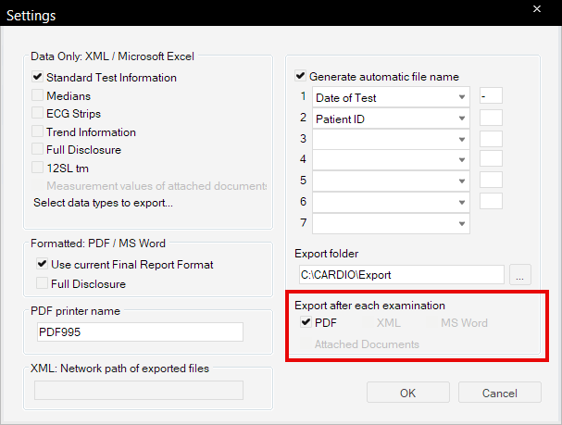562x425 pixels.
Task: Expand file name field 4 dropdown
Action: [461, 160]
